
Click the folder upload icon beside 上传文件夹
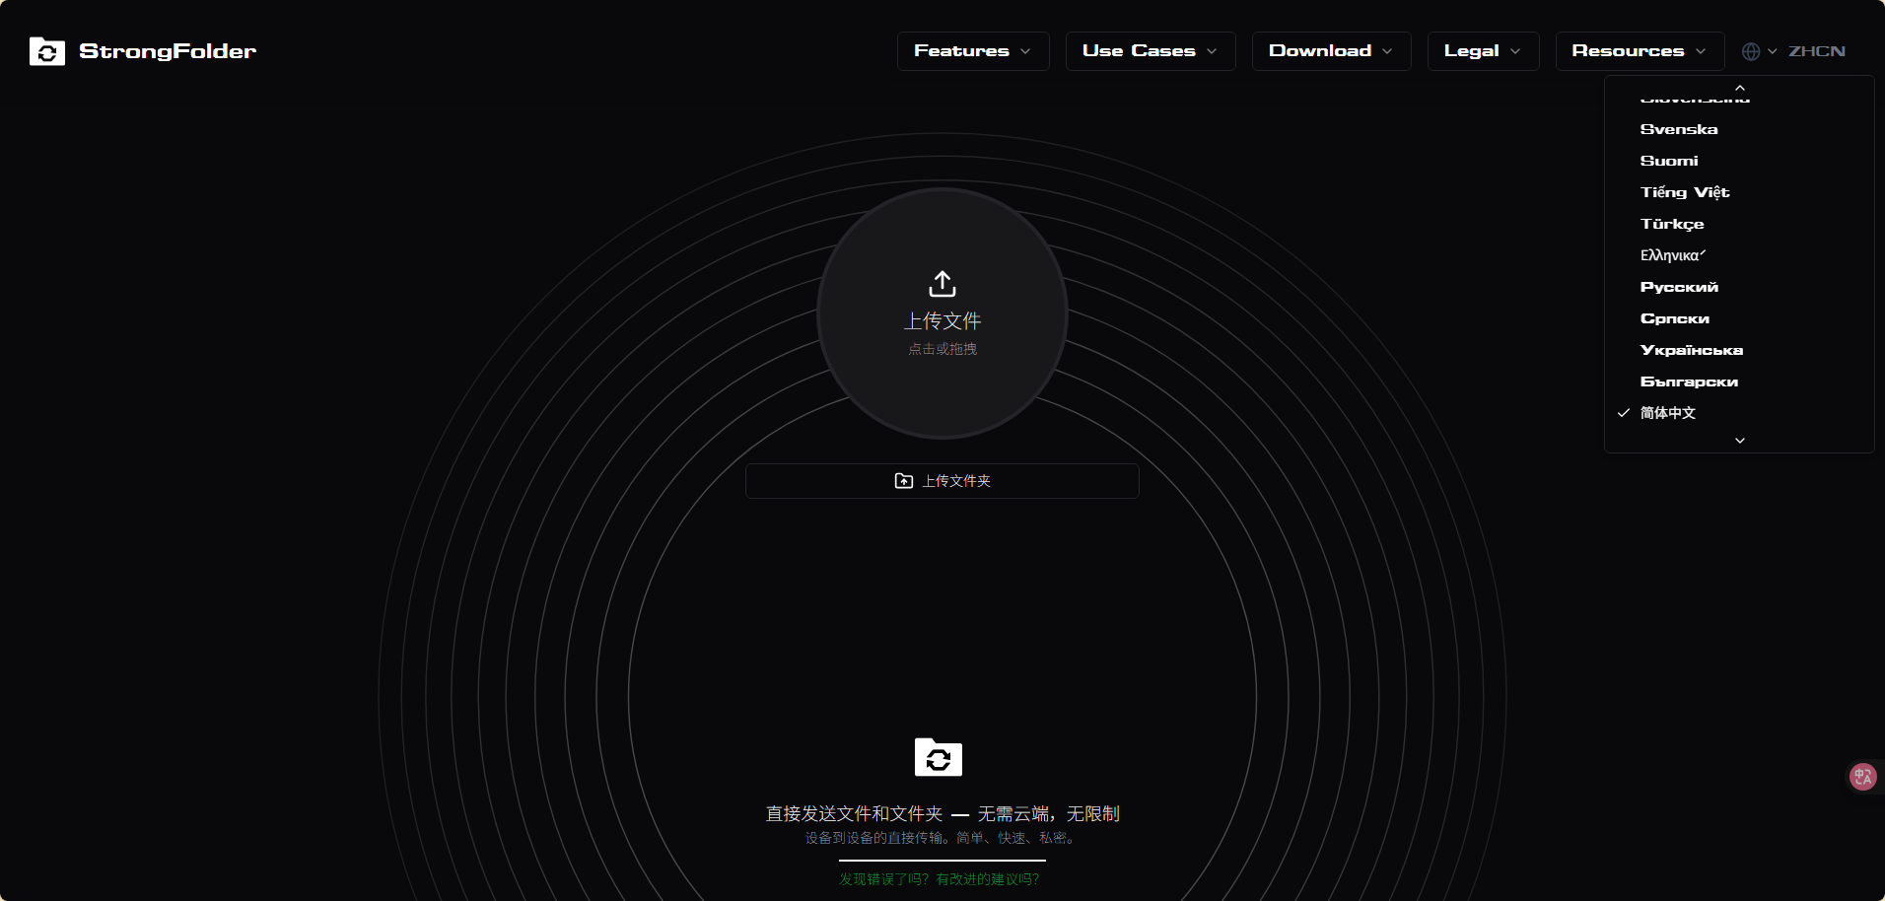pyautogui.click(x=904, y=480)
